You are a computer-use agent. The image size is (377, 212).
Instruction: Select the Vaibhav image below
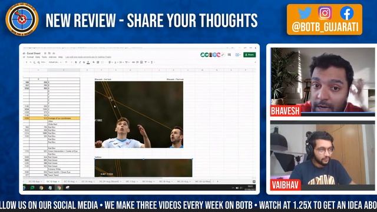[143, 168]
